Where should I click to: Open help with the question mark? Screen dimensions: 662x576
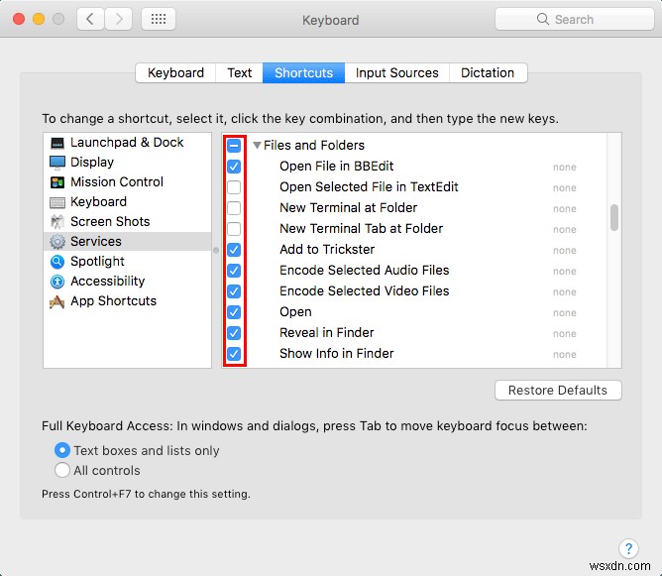628,548
